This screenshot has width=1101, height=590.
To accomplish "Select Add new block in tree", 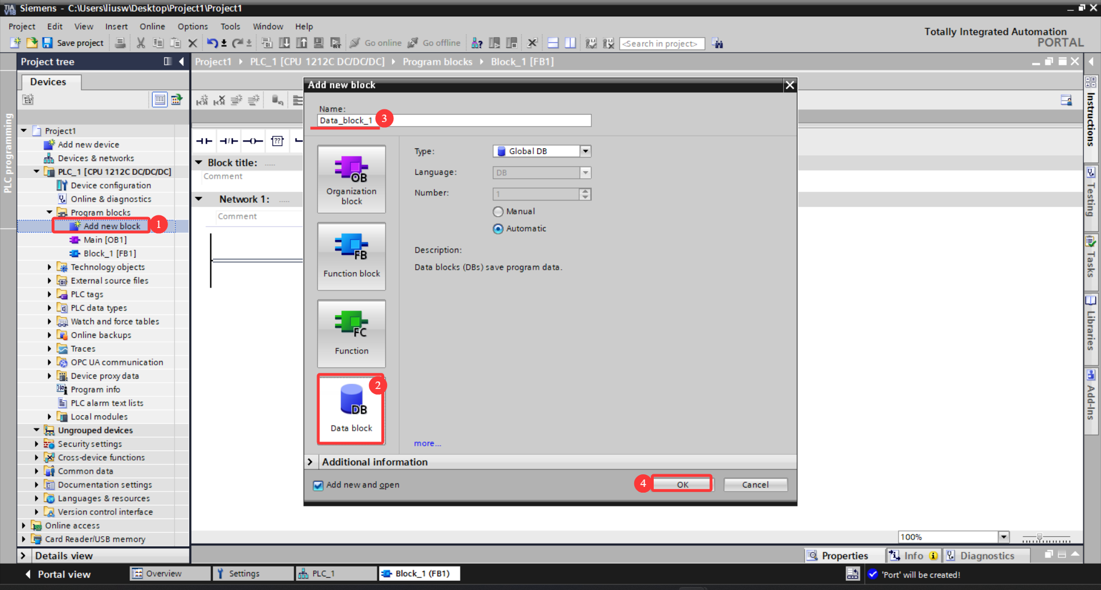I will (x=112, y=226).
